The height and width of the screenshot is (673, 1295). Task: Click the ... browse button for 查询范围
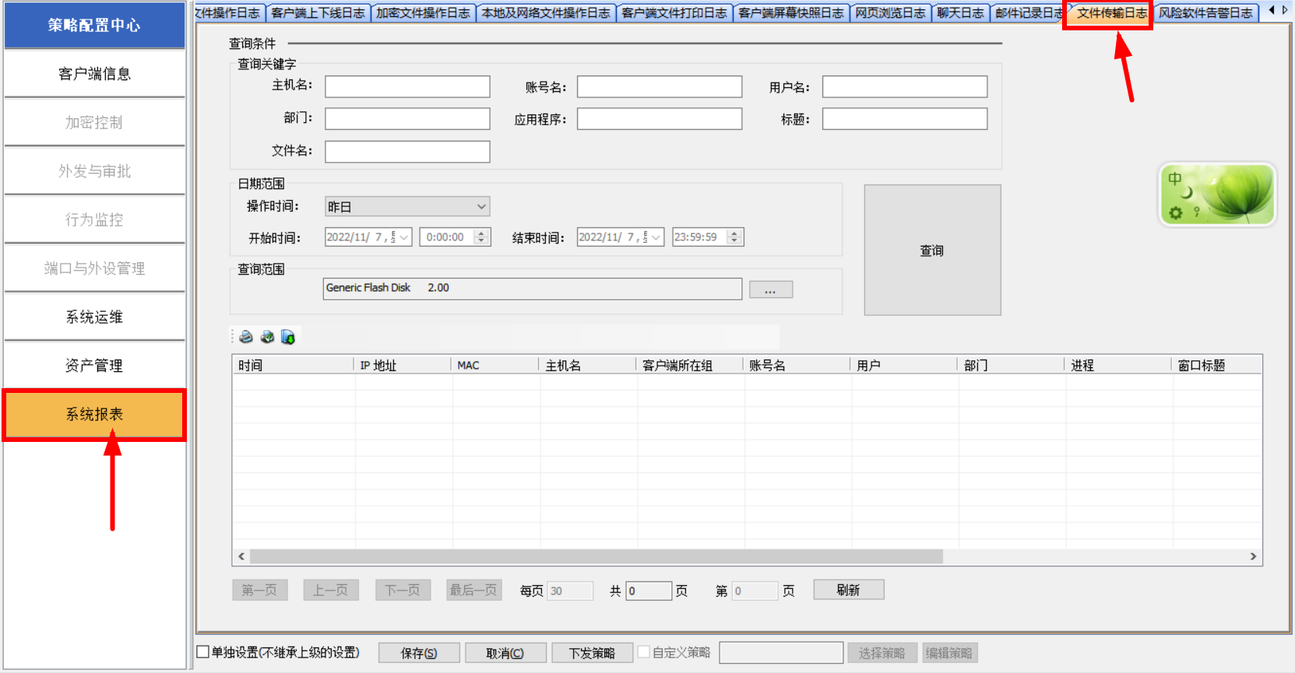click(x=770, y=290)
